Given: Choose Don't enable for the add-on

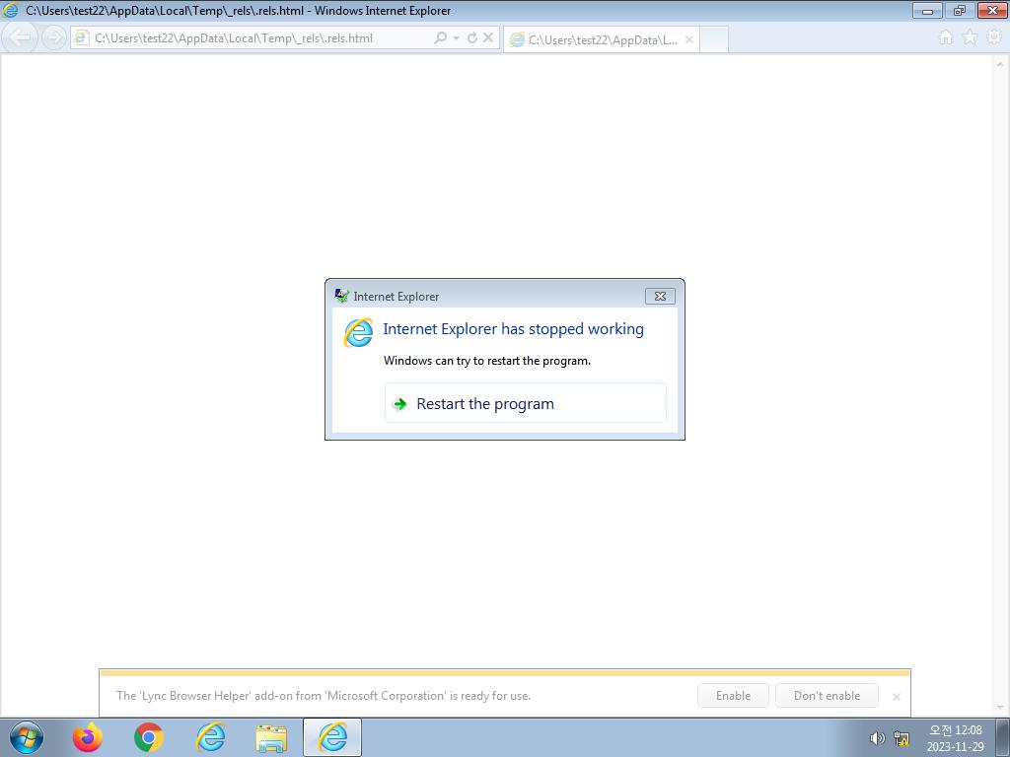Looking at the screenshot, I should click(827, 695).
